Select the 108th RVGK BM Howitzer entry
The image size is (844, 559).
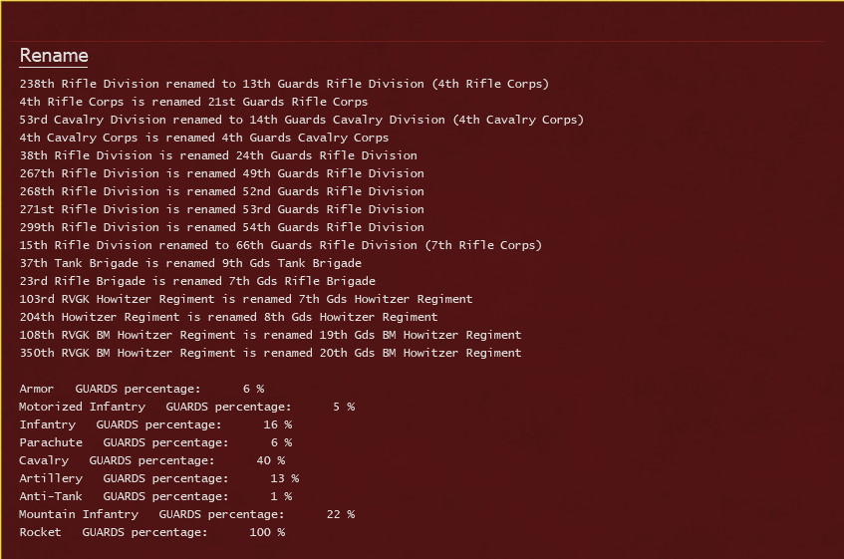click(270, 335)
